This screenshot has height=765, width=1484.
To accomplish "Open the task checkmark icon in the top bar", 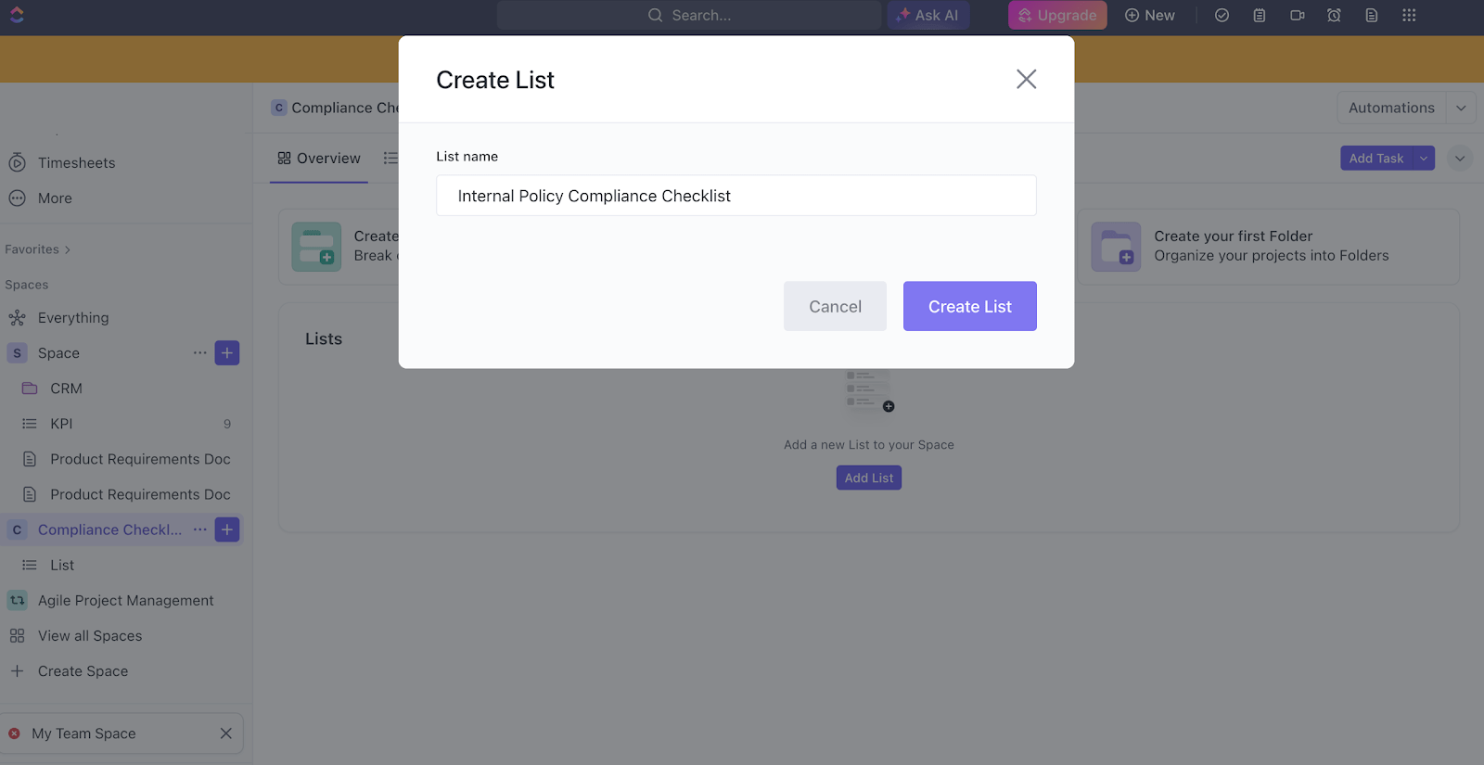I will tap(1222, 15).
